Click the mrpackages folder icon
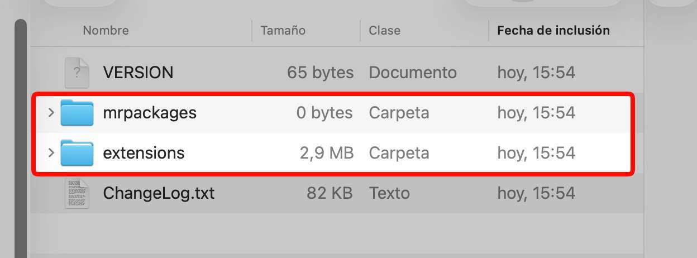Viewport: 697px width, 258px height. tap(77, 113)
